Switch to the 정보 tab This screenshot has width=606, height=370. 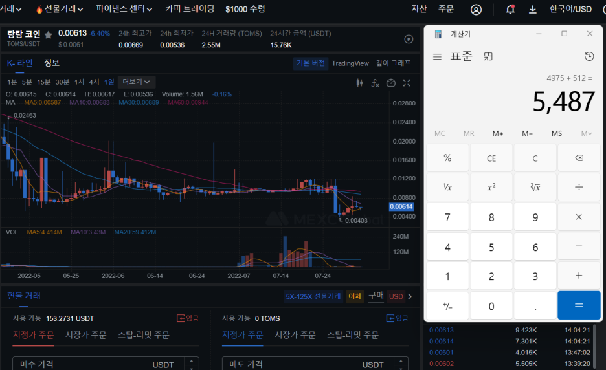click(52, 63)
